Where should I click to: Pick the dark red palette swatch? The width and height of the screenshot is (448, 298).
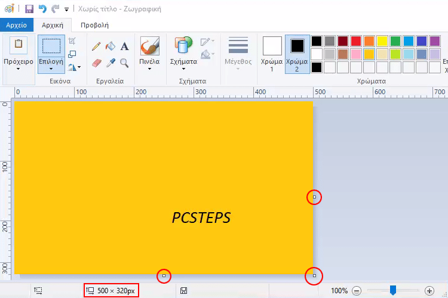(x=343, y=41)
